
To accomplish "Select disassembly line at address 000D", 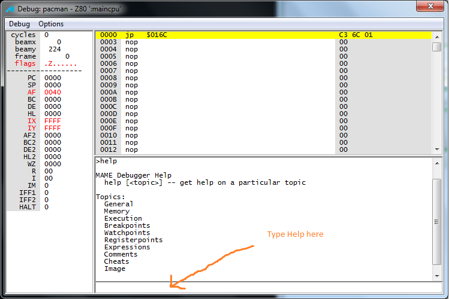I will click(x=263, y=114).
